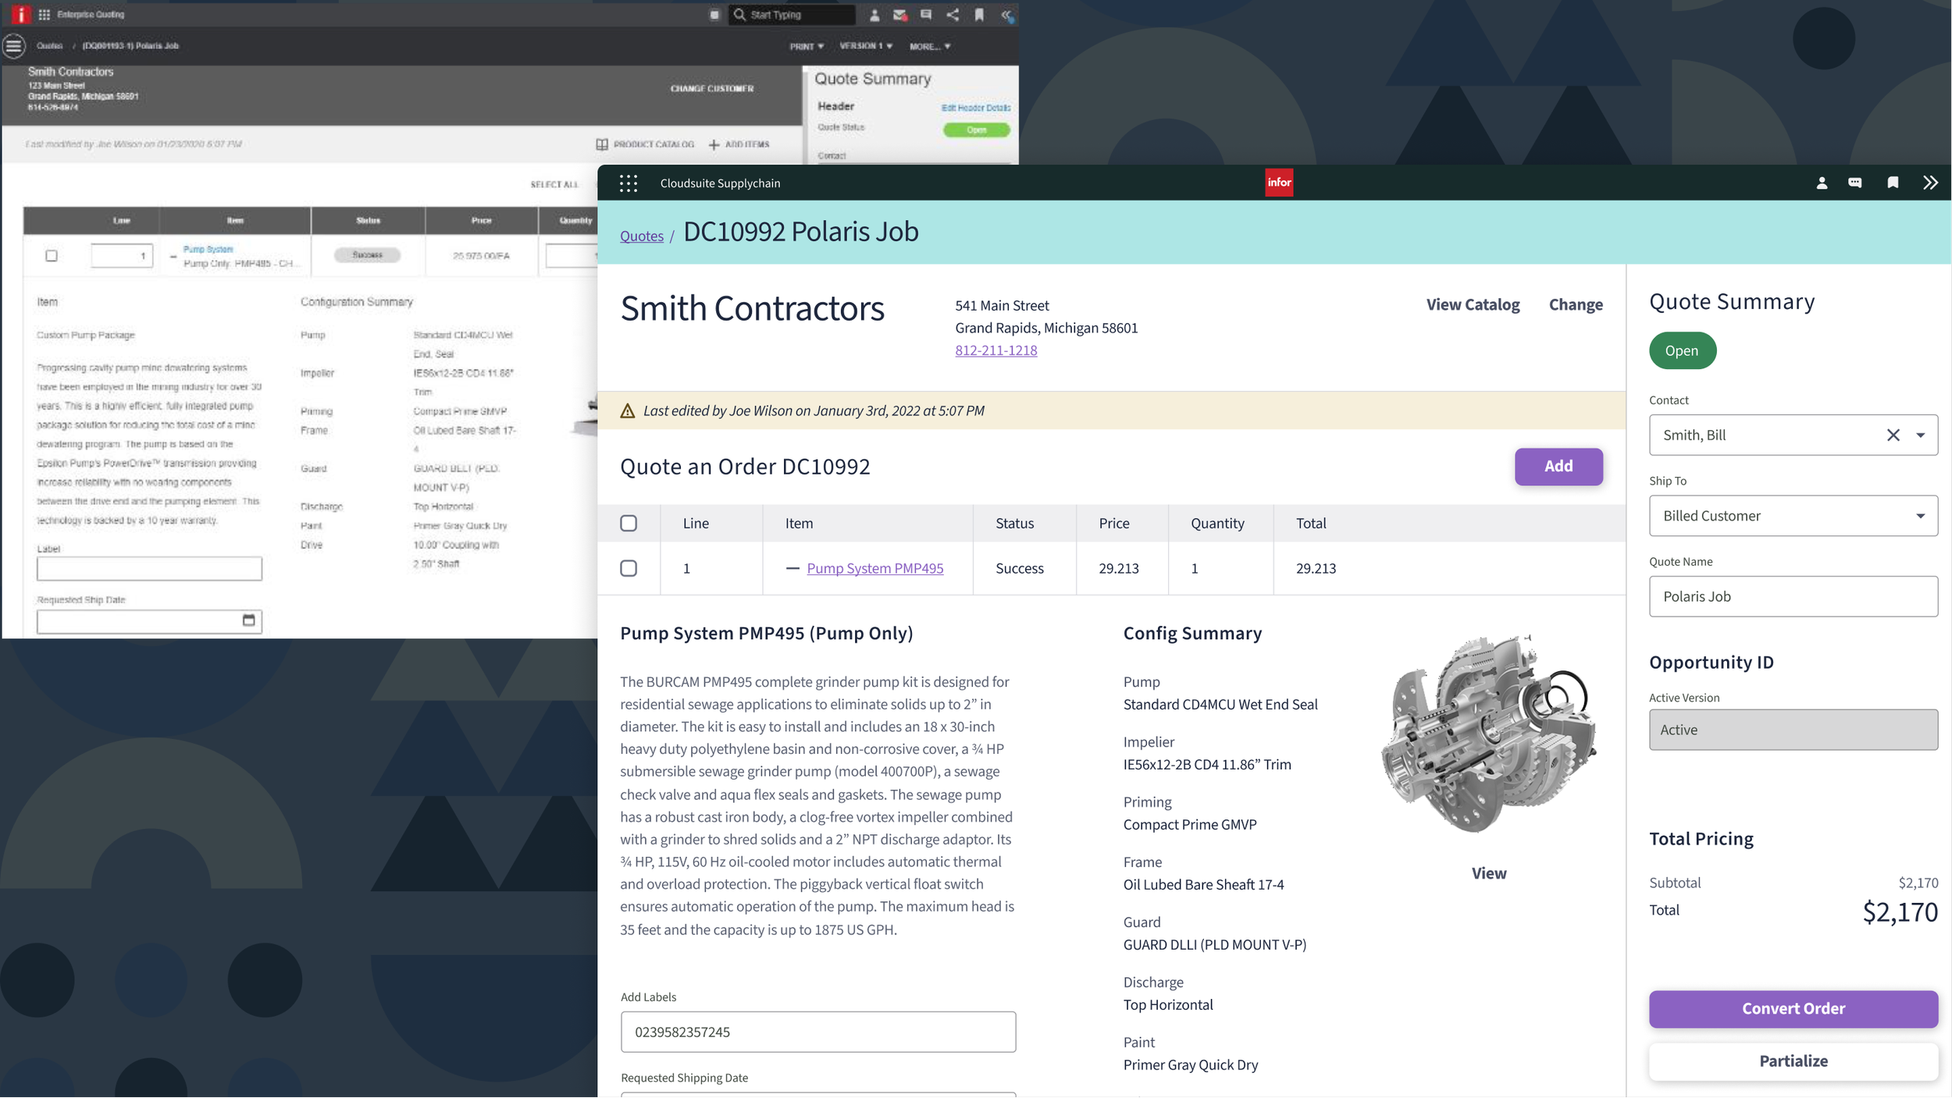The height and width of the screenshot is (1098, 1952).
Task: Click bookmark icon in Enterprise Quoting header
Action: point(979,14)
